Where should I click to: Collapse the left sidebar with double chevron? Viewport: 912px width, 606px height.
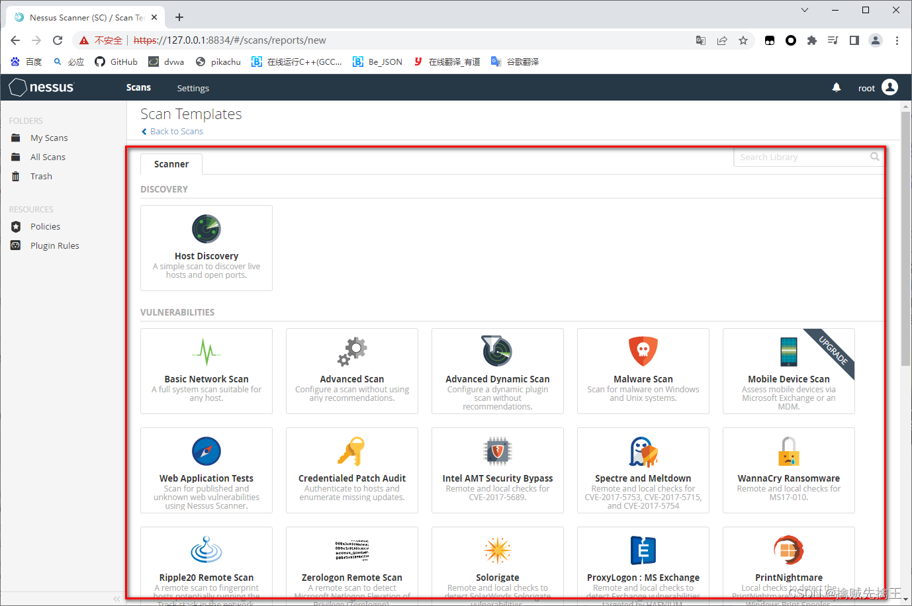tap(116, 599)
